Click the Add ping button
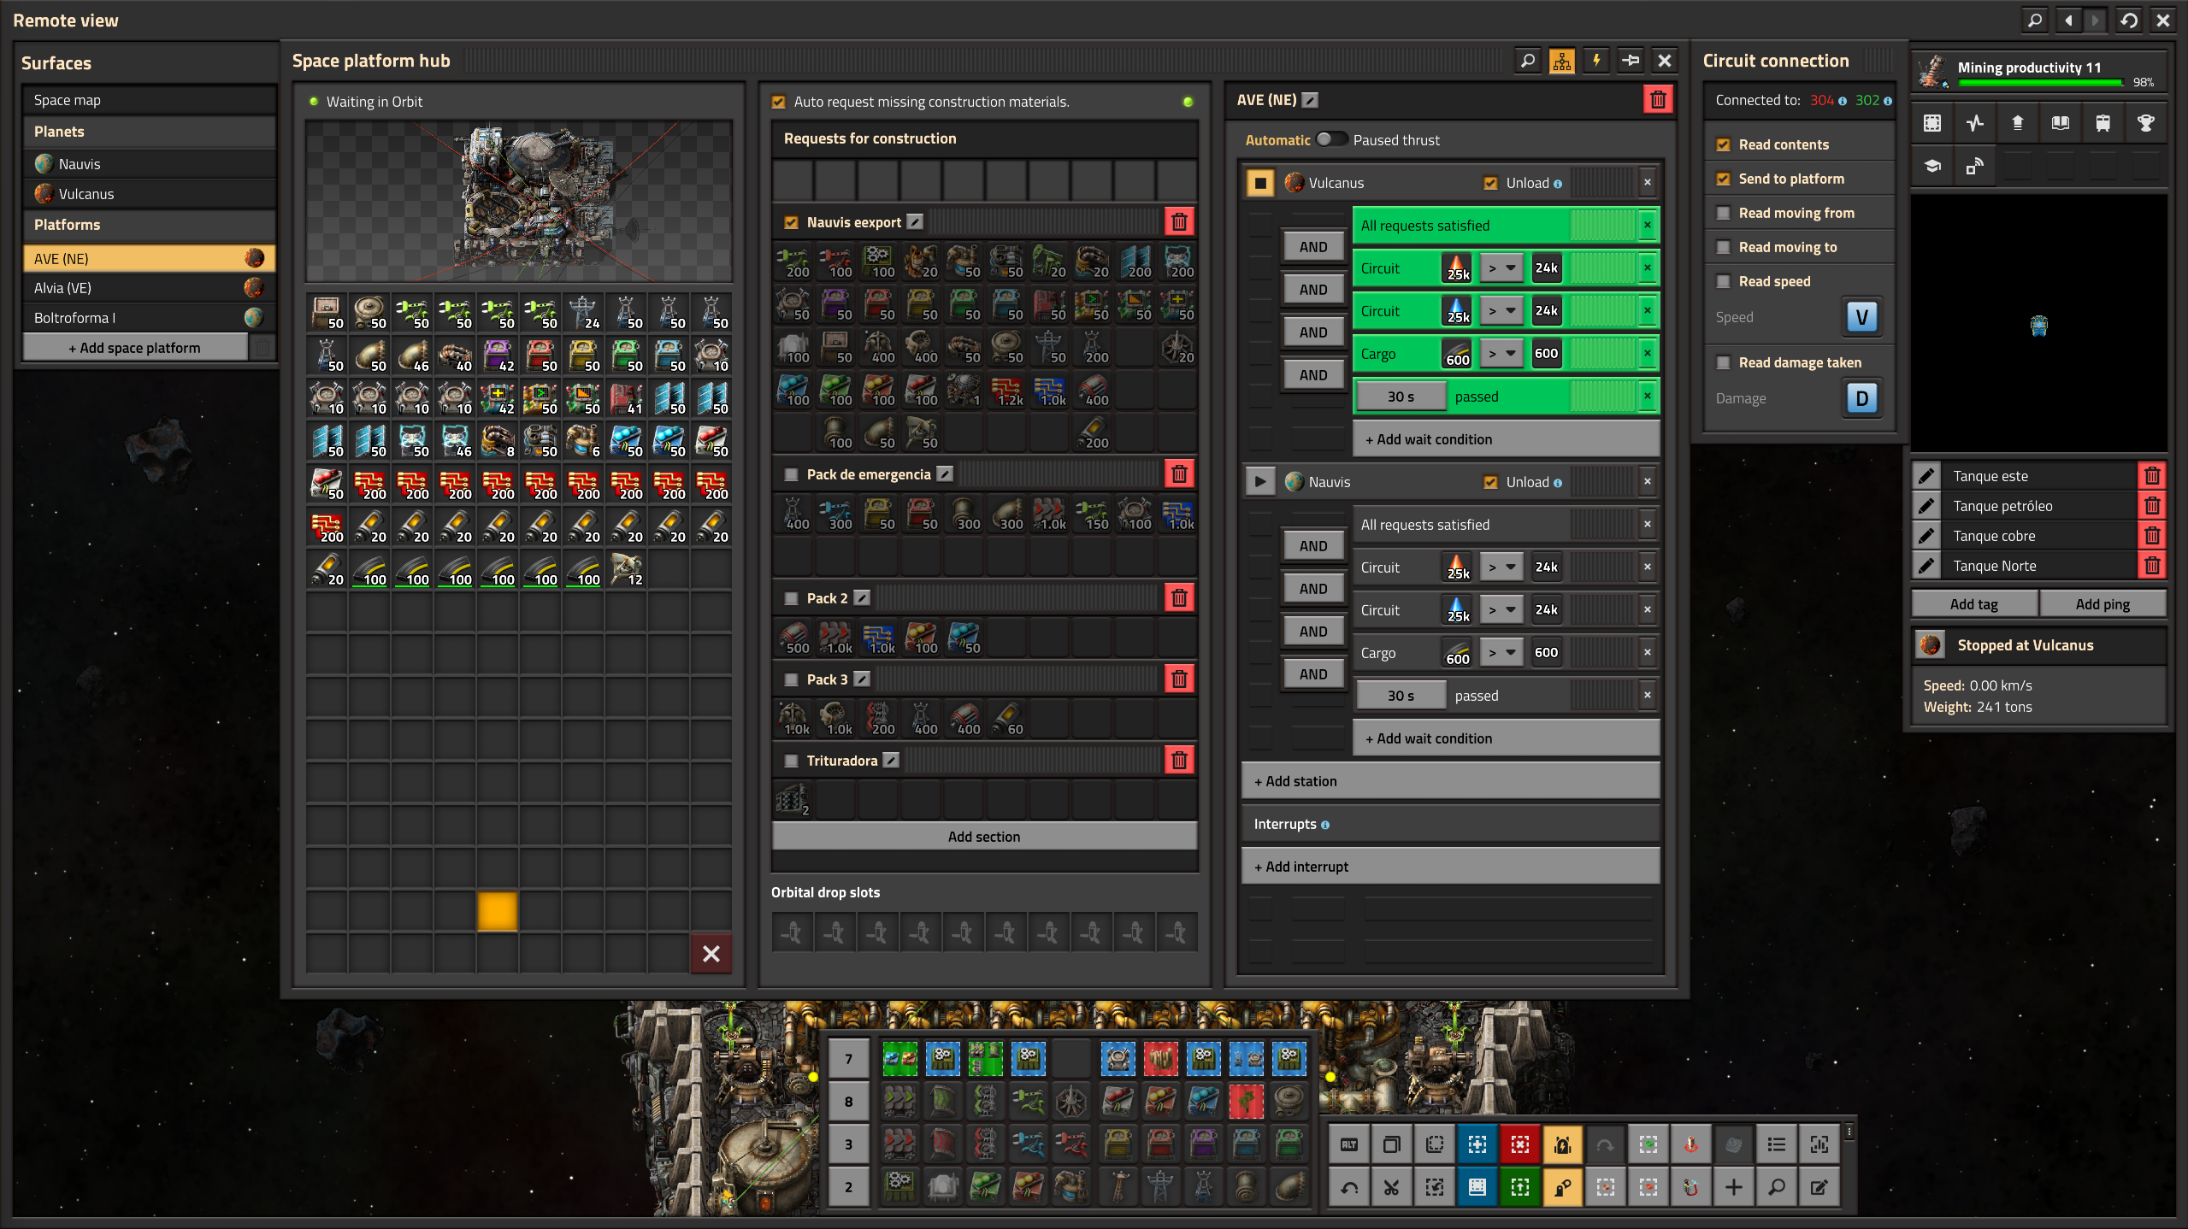 [2102, 604]
